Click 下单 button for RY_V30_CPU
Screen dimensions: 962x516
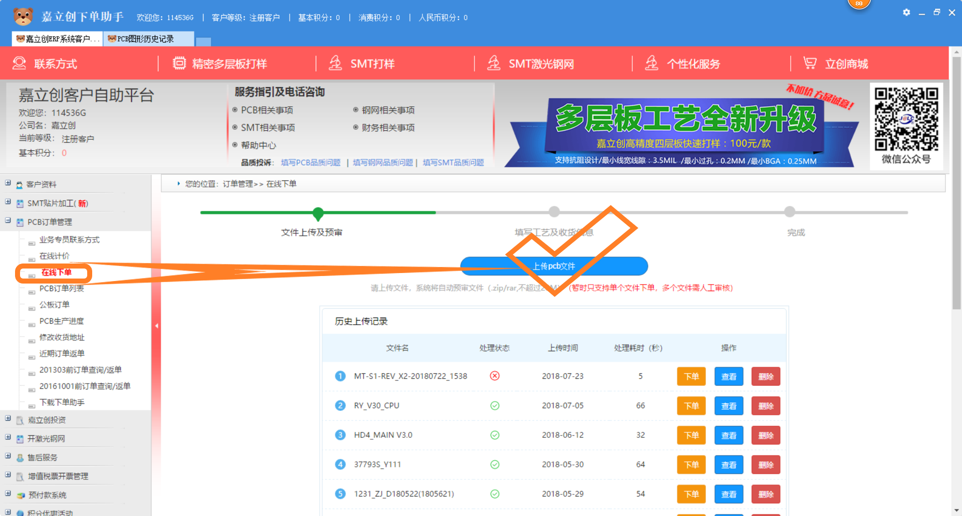click(691, 406)
